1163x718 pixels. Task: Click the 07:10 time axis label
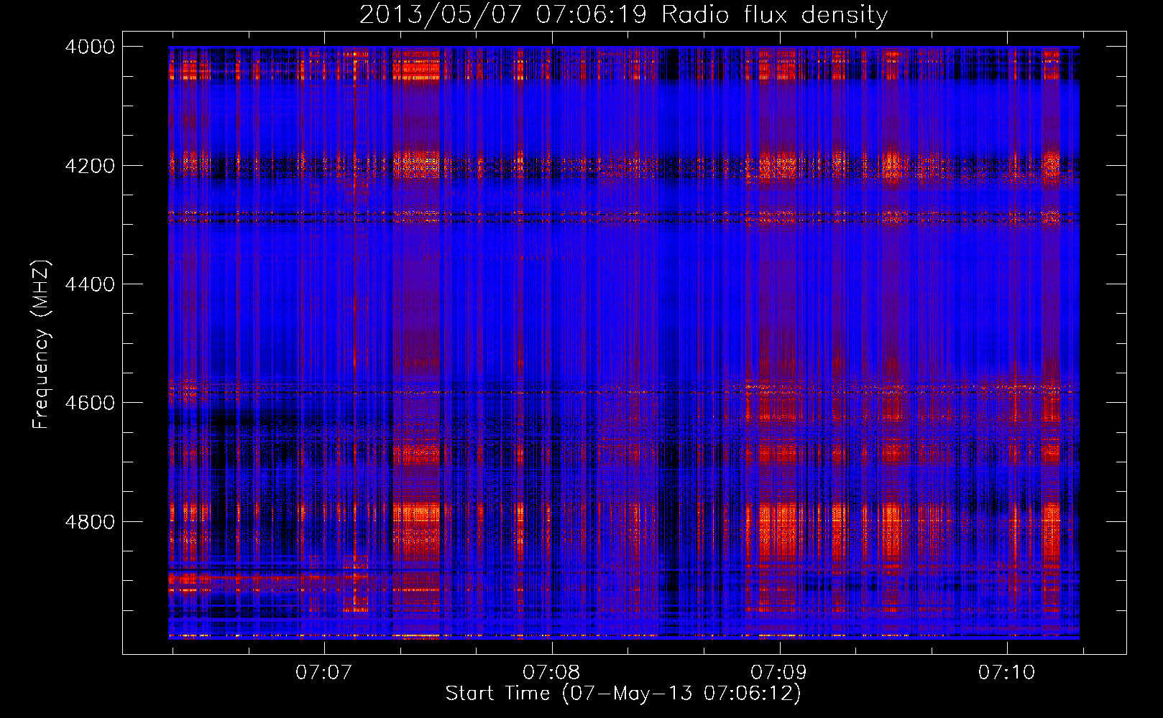[x=1006, y=672]
